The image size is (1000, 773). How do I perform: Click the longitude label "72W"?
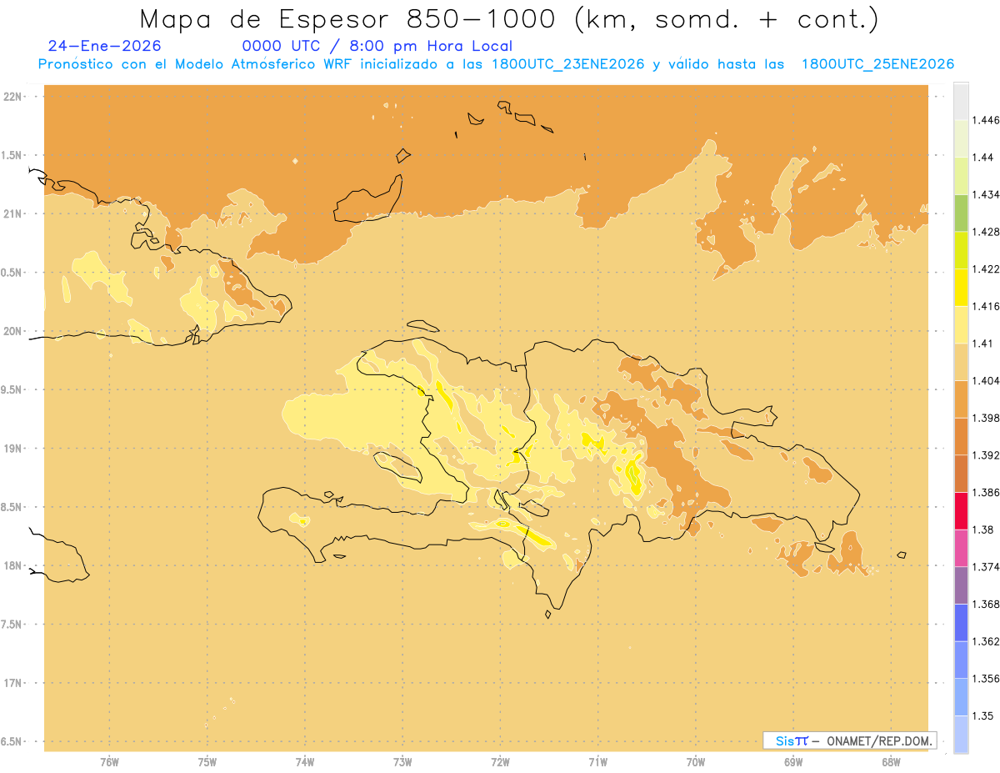[x=501, y=762]
